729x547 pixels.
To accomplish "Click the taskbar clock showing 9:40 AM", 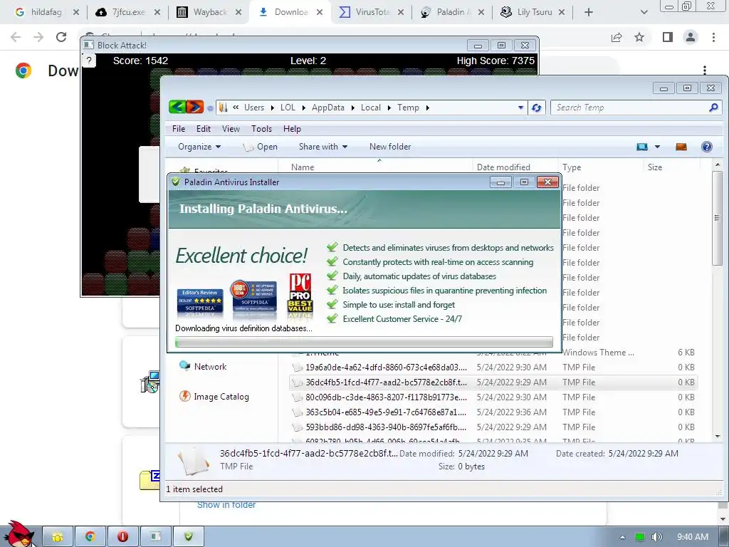I will 692,537.
